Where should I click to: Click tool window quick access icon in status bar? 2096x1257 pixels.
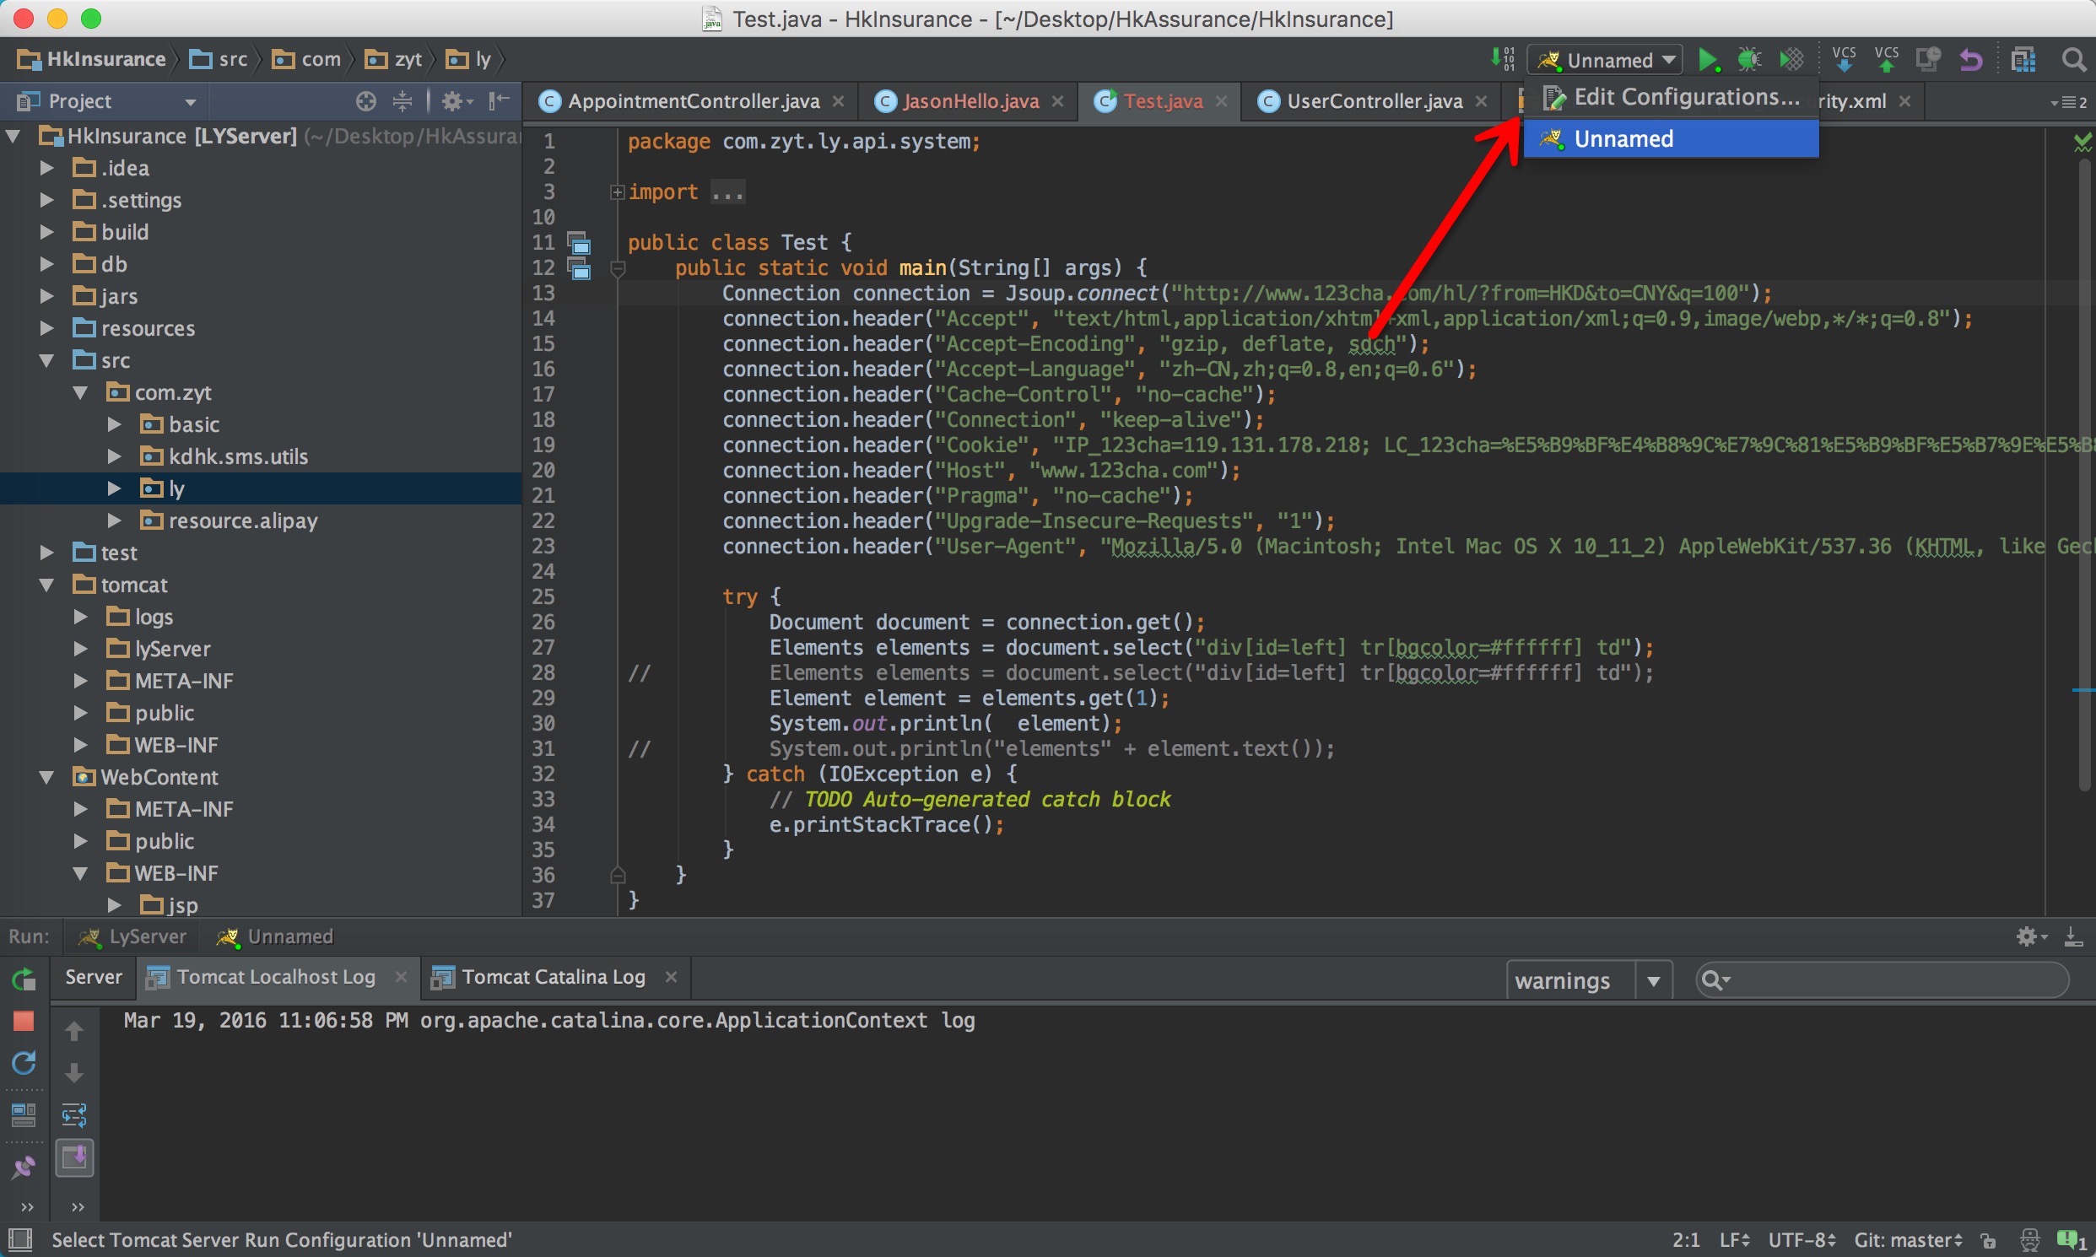21,1240
